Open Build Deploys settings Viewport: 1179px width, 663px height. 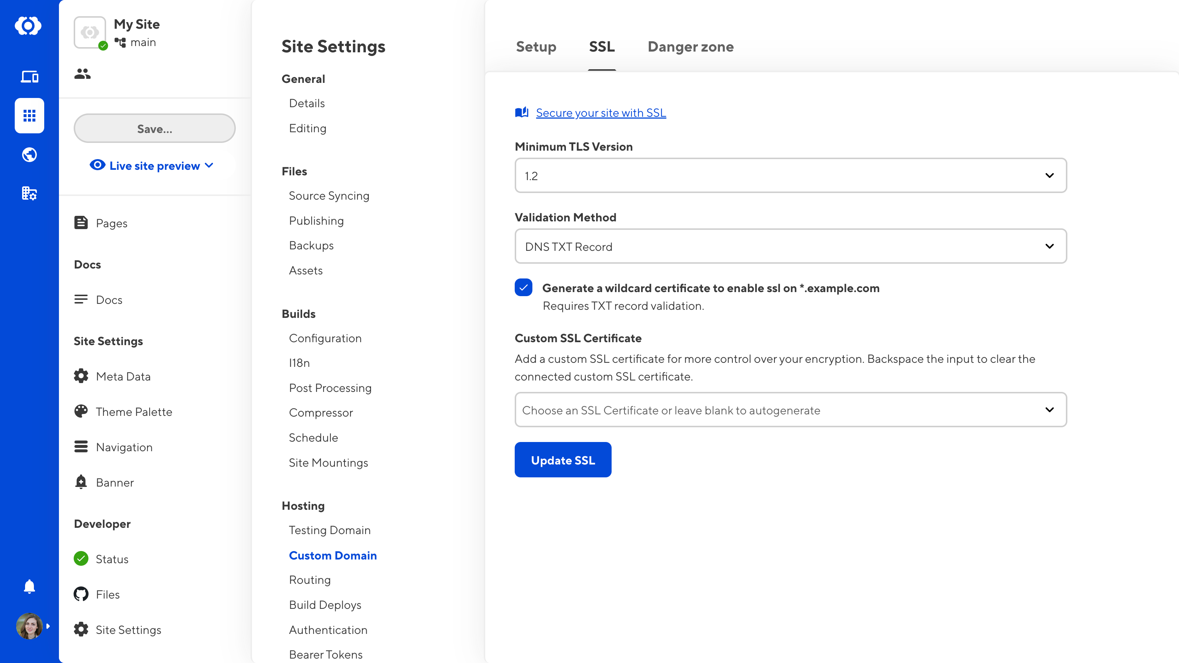click(325, 605)
